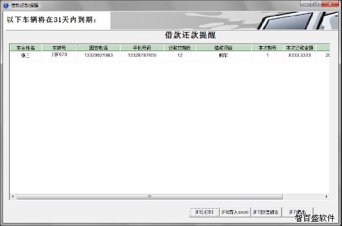The image size is (342, 226).
Task: Click the 退出 exit button
Action: click(298, 212)
